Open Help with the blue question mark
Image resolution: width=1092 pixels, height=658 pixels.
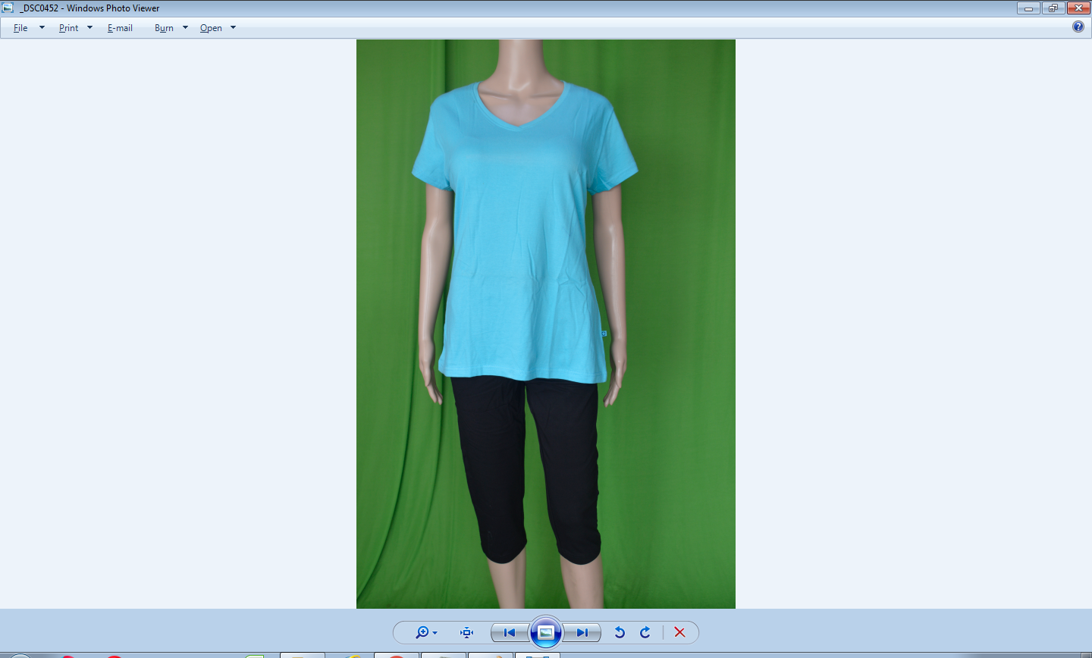1078,27
